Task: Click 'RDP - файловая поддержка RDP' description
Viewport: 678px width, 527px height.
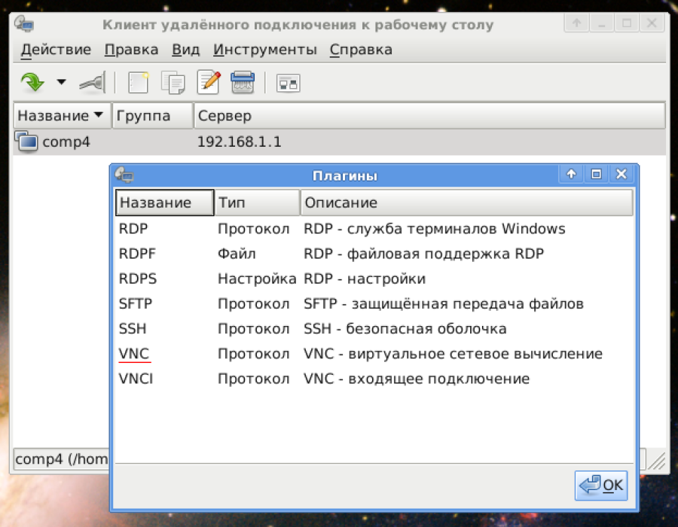Action: pos(423,254)
